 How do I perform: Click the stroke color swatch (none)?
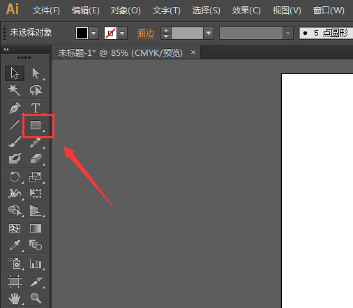coord(110,34)
